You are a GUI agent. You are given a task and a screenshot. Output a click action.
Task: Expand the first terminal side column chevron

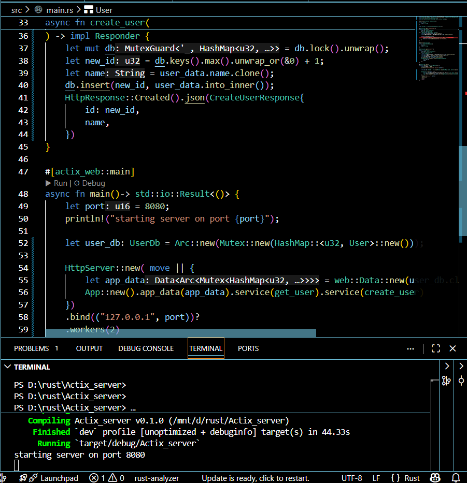point(446,367)
